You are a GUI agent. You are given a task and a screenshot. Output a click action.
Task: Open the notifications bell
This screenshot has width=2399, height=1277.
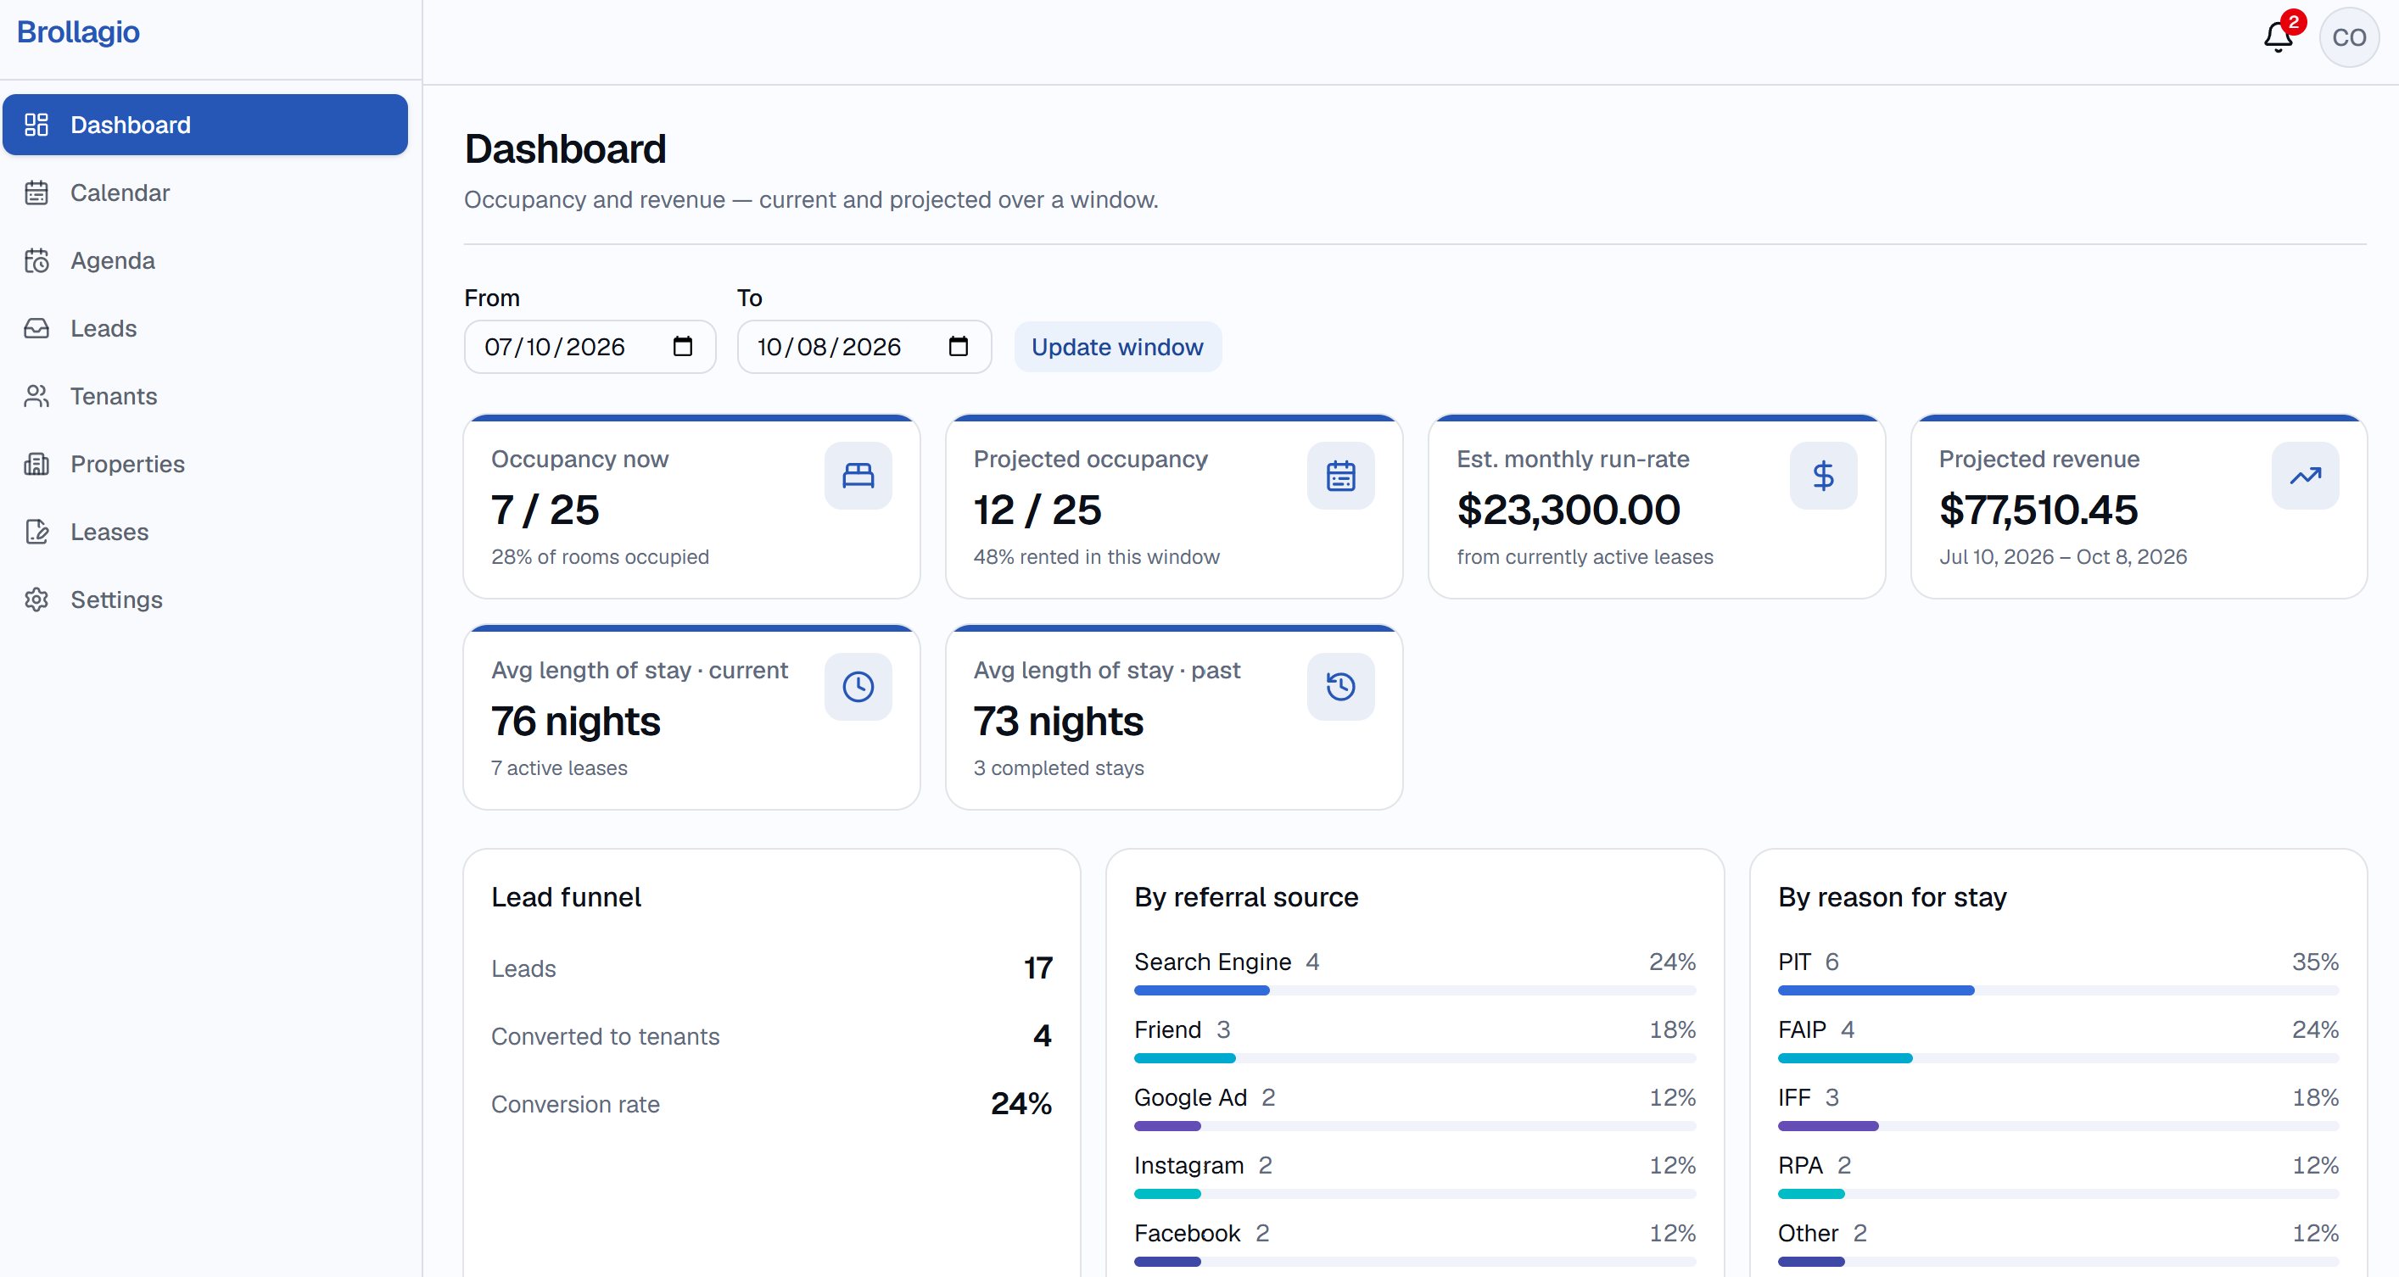[2278, 37]
